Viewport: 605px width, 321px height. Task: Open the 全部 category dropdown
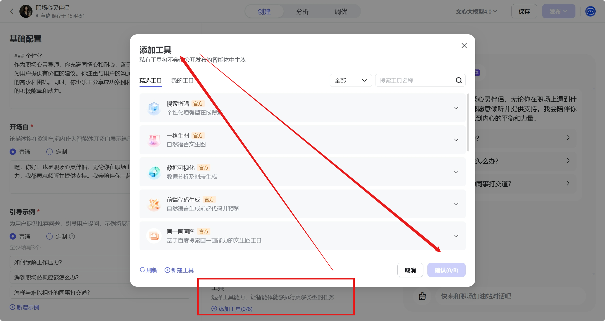(x=350, y=80)
